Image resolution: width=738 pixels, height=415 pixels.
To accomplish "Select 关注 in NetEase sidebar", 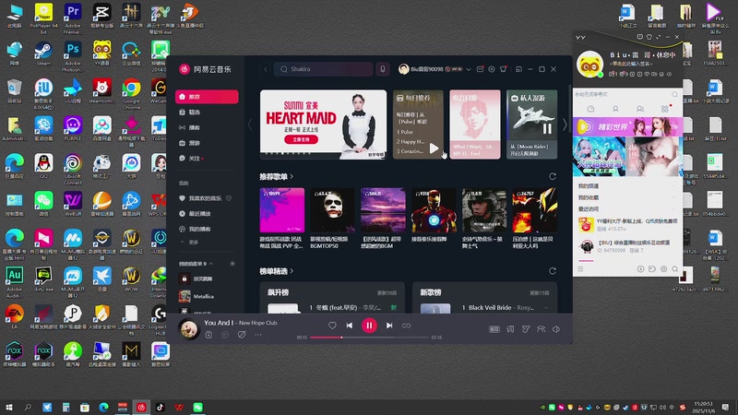I will coord(207,159).
